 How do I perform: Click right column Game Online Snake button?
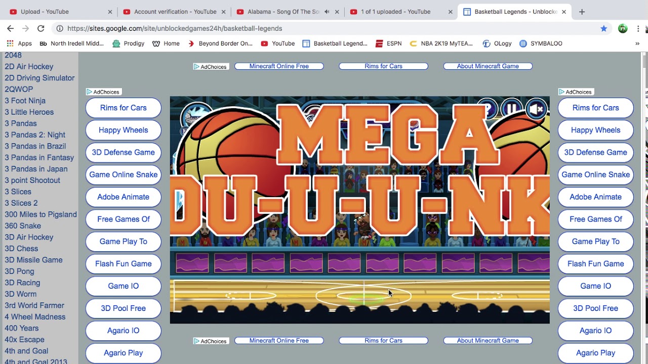pos(595,174)
